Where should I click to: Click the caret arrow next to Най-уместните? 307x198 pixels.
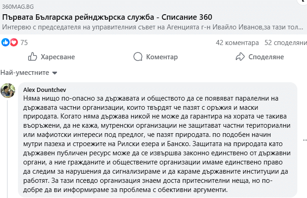tap(55, 73)
